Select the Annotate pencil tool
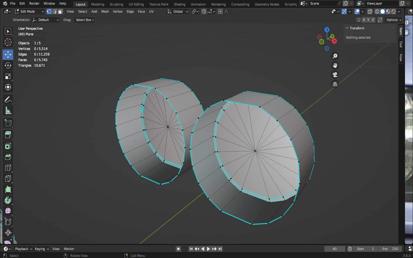 coord(8,99)
